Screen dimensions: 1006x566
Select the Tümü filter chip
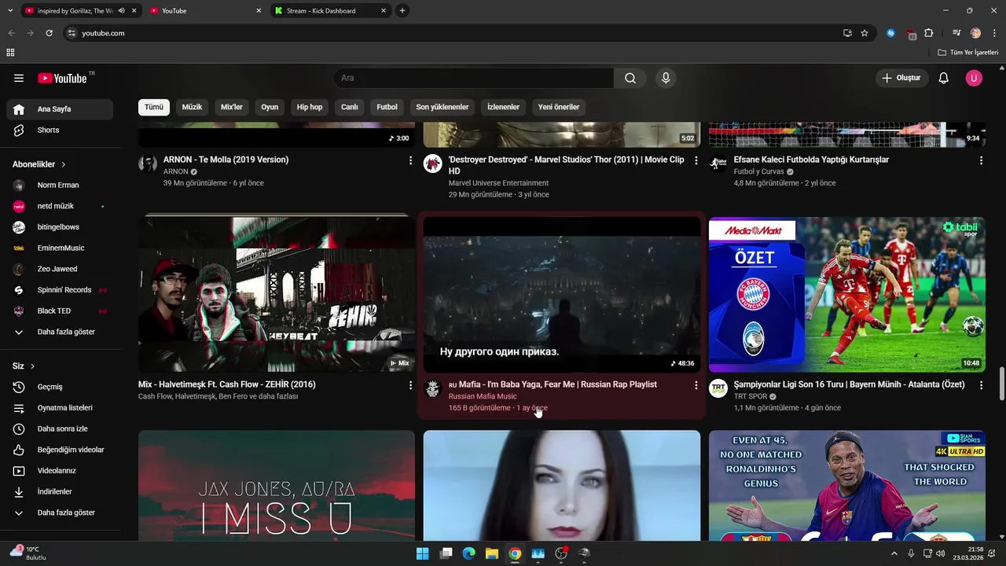154,107
